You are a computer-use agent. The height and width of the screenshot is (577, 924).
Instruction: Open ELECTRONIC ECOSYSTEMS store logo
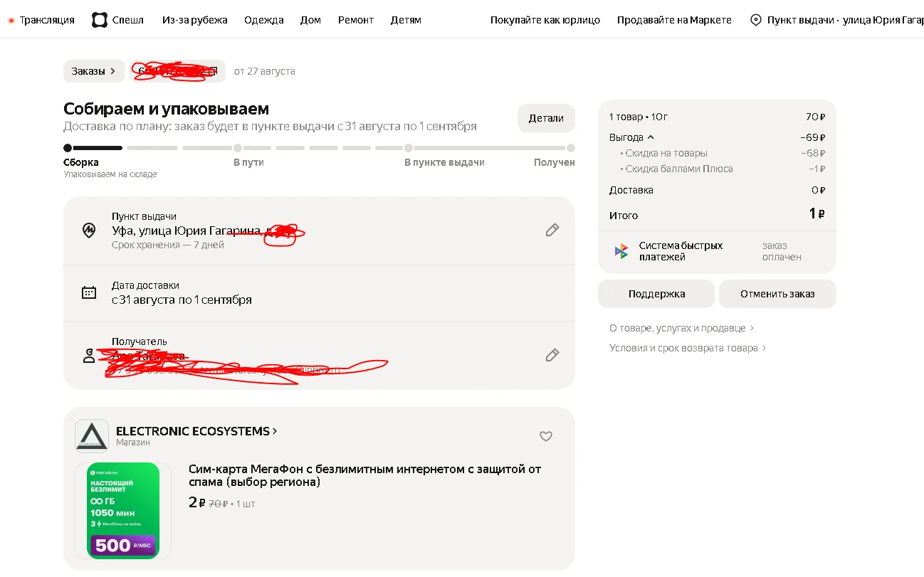pos(92,436)
